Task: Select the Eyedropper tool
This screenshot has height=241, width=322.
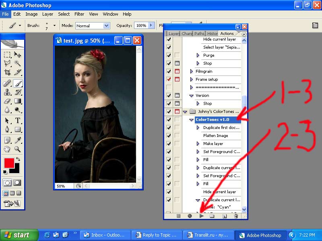Action: [x=17, y=140]
